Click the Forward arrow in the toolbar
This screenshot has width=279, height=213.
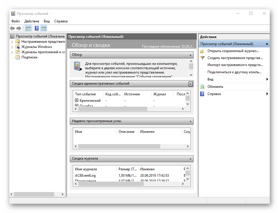click(19, 28)
